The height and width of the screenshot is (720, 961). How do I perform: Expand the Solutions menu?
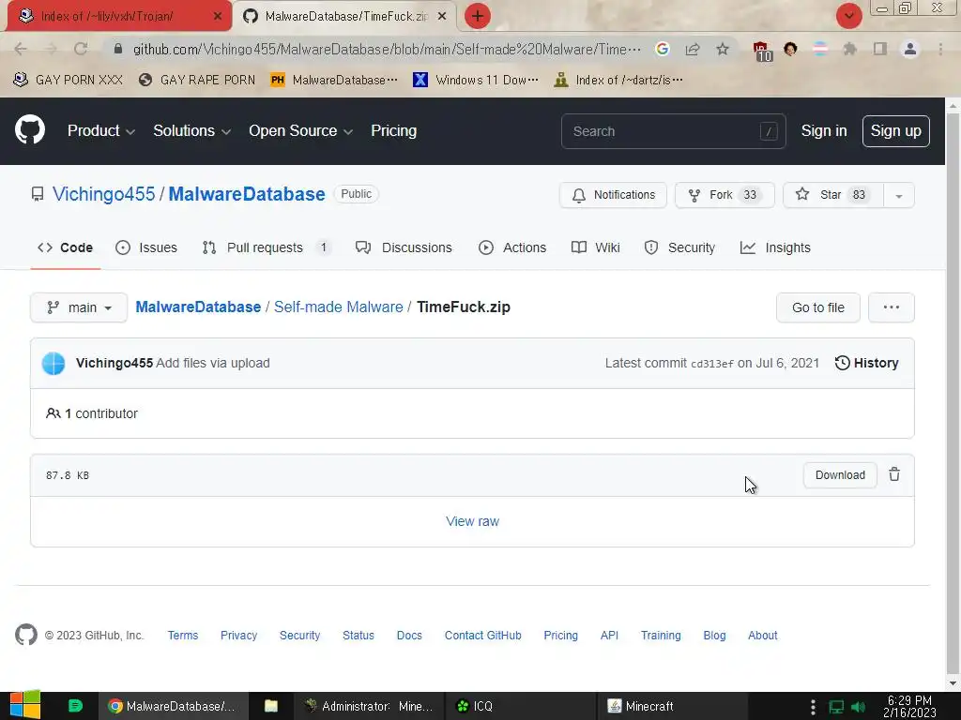coord(191,130)
